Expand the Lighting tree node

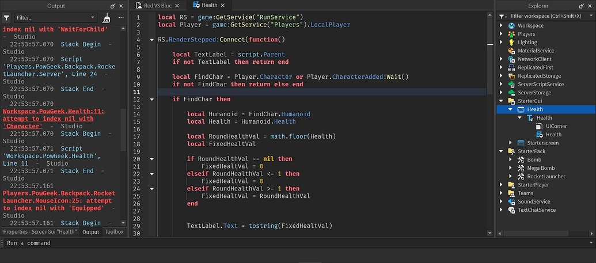[x=501, y=43]
